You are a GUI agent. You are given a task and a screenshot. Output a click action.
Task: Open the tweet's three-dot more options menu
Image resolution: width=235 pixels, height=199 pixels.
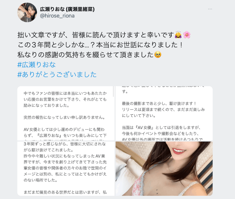210,9
